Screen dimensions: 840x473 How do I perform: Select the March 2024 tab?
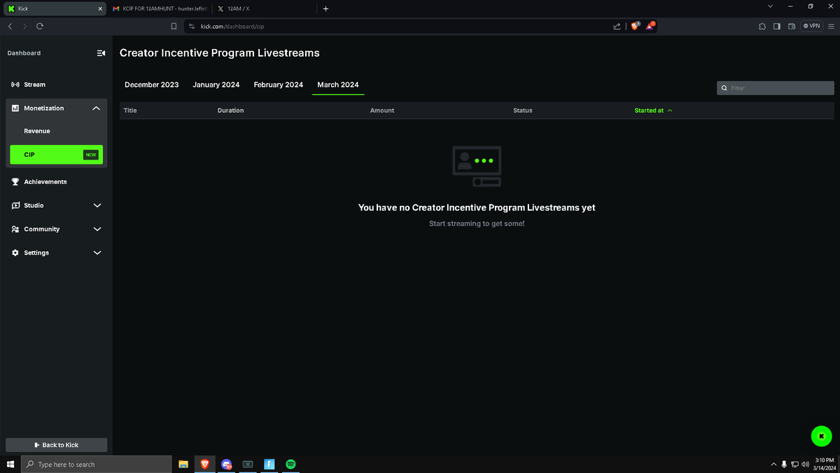click(x=338, y=85)
